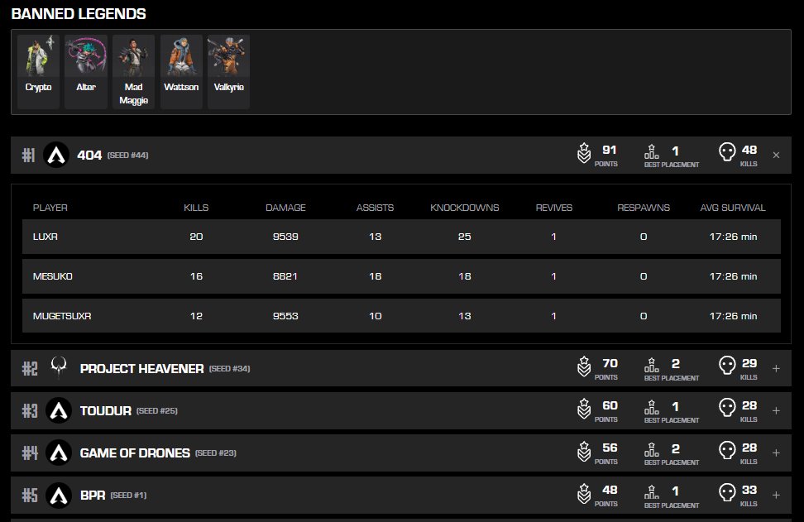The image size is (804, 522).
Task: Click the #2 rank marker
Action: coord(30,368)
